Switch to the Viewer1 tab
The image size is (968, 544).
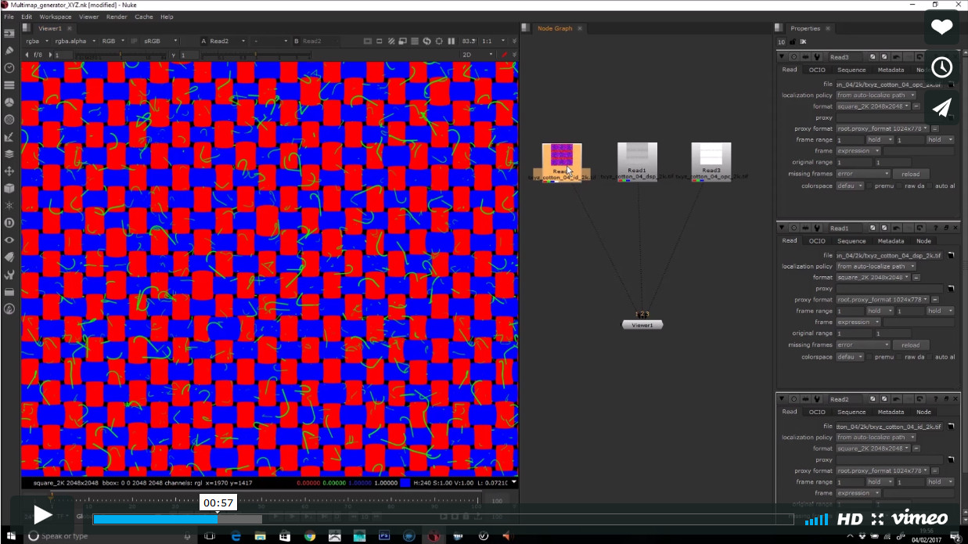(50, 28)
